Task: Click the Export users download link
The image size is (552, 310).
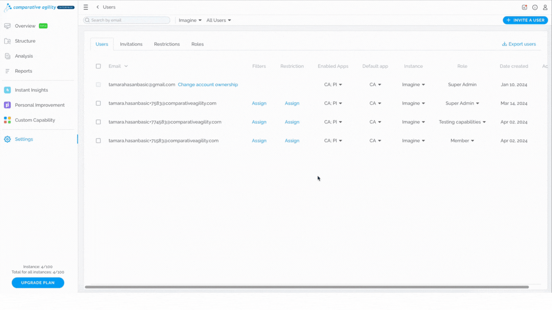Action: (x=519, y=44)
